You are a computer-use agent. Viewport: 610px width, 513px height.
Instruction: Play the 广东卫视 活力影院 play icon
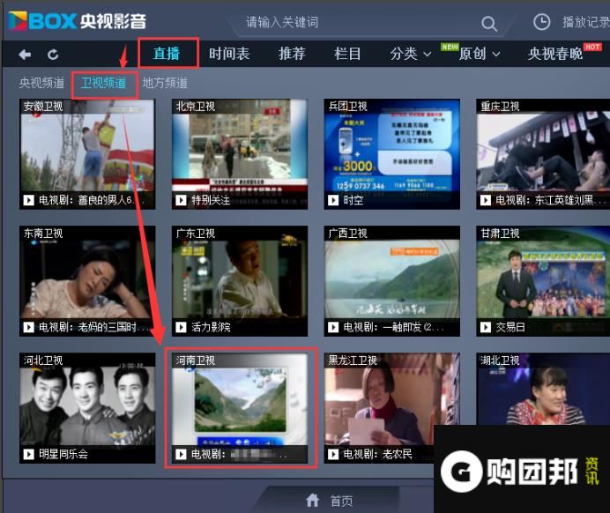click(181, 327)
